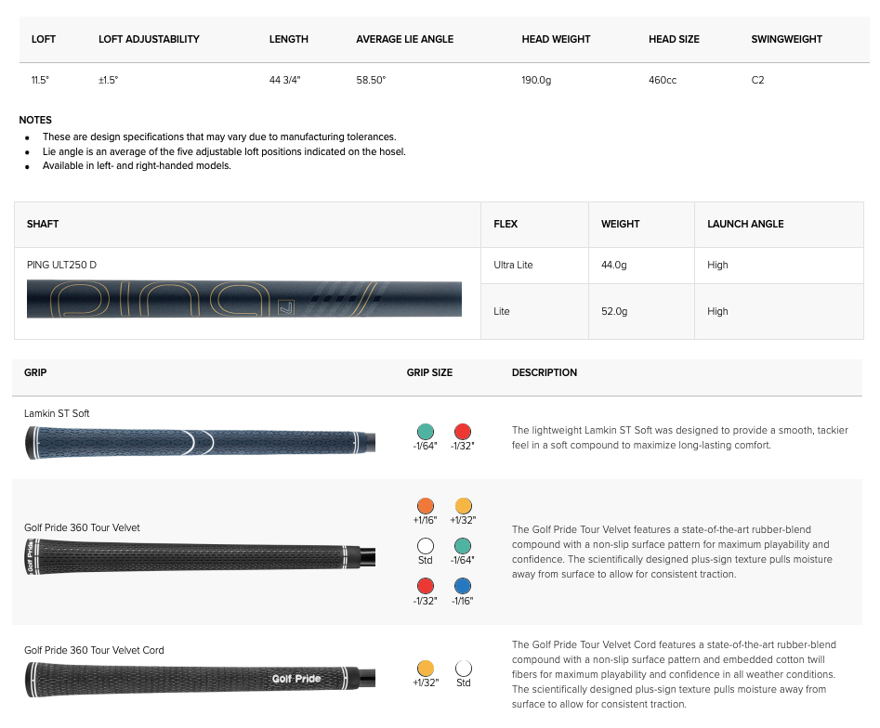Click the PING ULT250 D shaft name
The width and height of the screenshot is (880, 728).
click(61, 265)
